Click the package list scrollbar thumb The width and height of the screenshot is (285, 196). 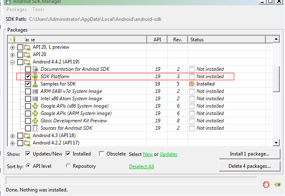point(276,79)
